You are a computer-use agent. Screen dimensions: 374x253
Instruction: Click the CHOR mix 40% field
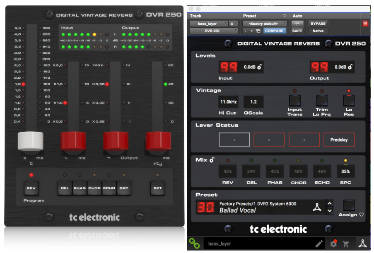298,171
